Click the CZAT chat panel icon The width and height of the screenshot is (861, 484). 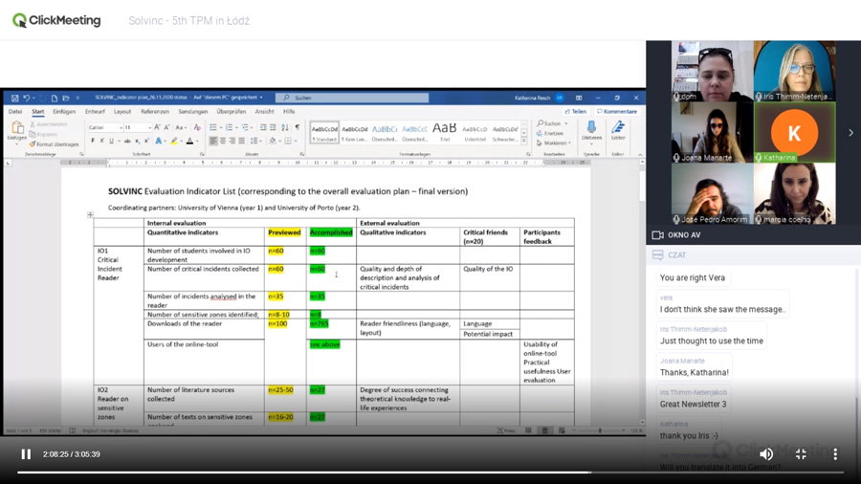657,255
